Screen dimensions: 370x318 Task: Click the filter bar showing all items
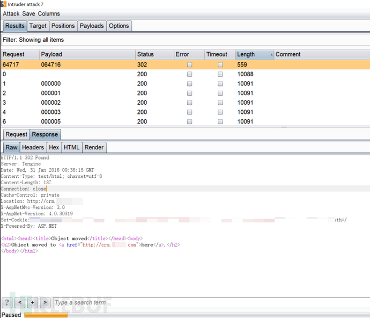pos(185,40)
